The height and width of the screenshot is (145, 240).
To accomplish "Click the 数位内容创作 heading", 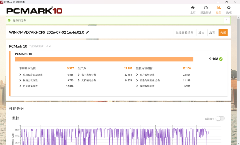I will 144,68.
